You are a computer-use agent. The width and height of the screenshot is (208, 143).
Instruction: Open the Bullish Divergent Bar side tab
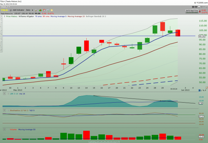(x=1, y=24)
